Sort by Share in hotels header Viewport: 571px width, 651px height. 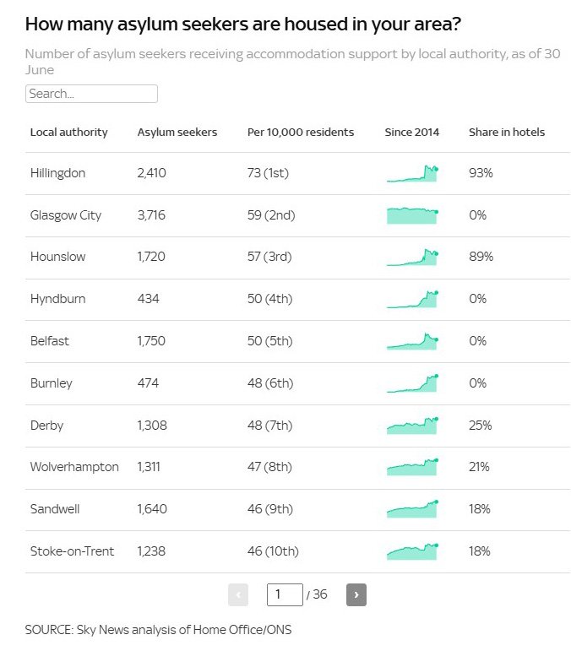pyautogui.click(x=507, y=132)
